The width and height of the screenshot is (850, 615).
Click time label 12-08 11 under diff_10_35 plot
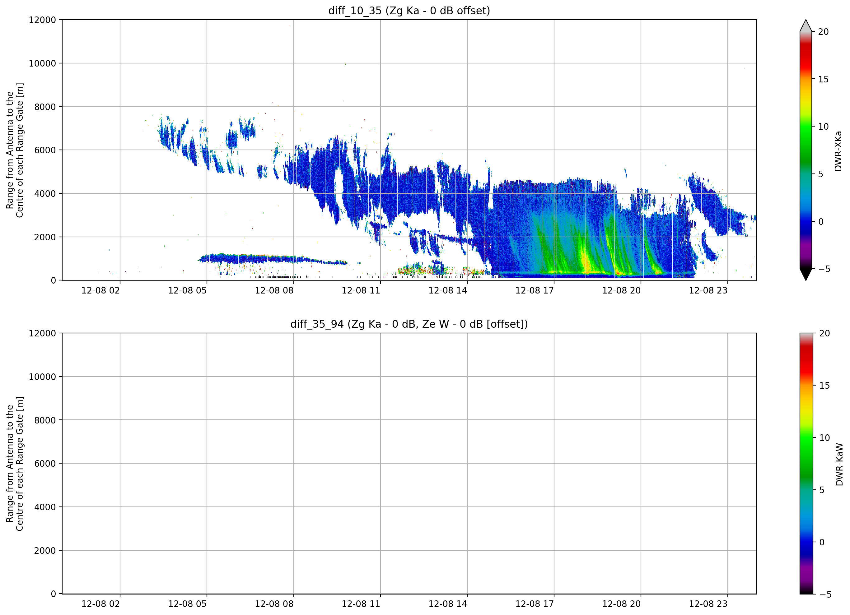[x=361, y=291]
